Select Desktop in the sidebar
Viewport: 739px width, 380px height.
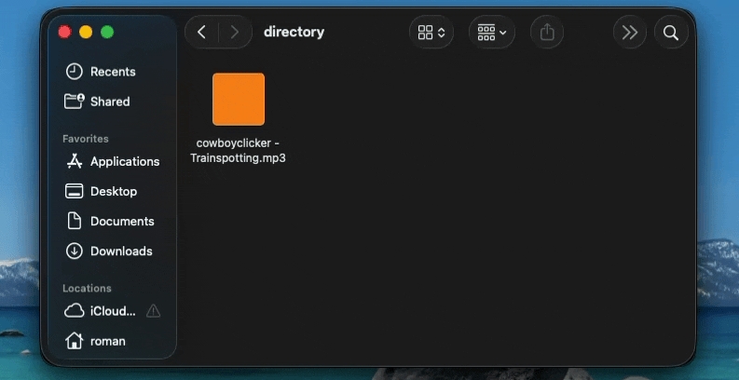pyautogui.click(x=101, y=191)
